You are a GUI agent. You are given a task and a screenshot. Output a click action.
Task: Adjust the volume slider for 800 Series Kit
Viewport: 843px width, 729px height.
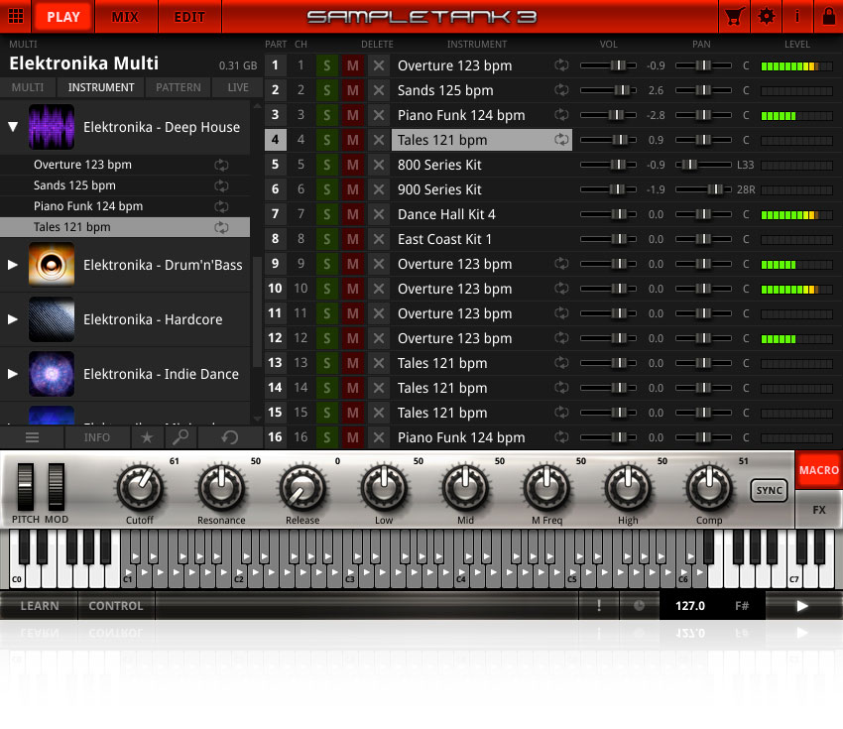[609, 165]
